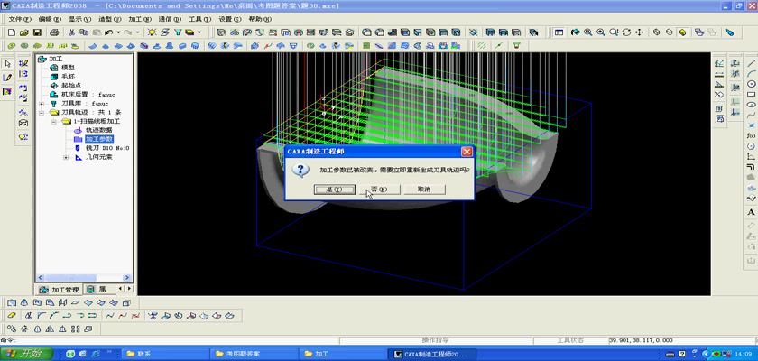Click the green and red post-processing icon
Screen dimensions: 758x361
click(516, 46)
